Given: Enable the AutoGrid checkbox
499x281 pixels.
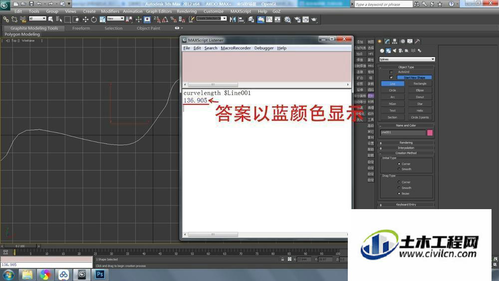Looking at the screenshot, I should pyautogui.click(x=391, y=72).
